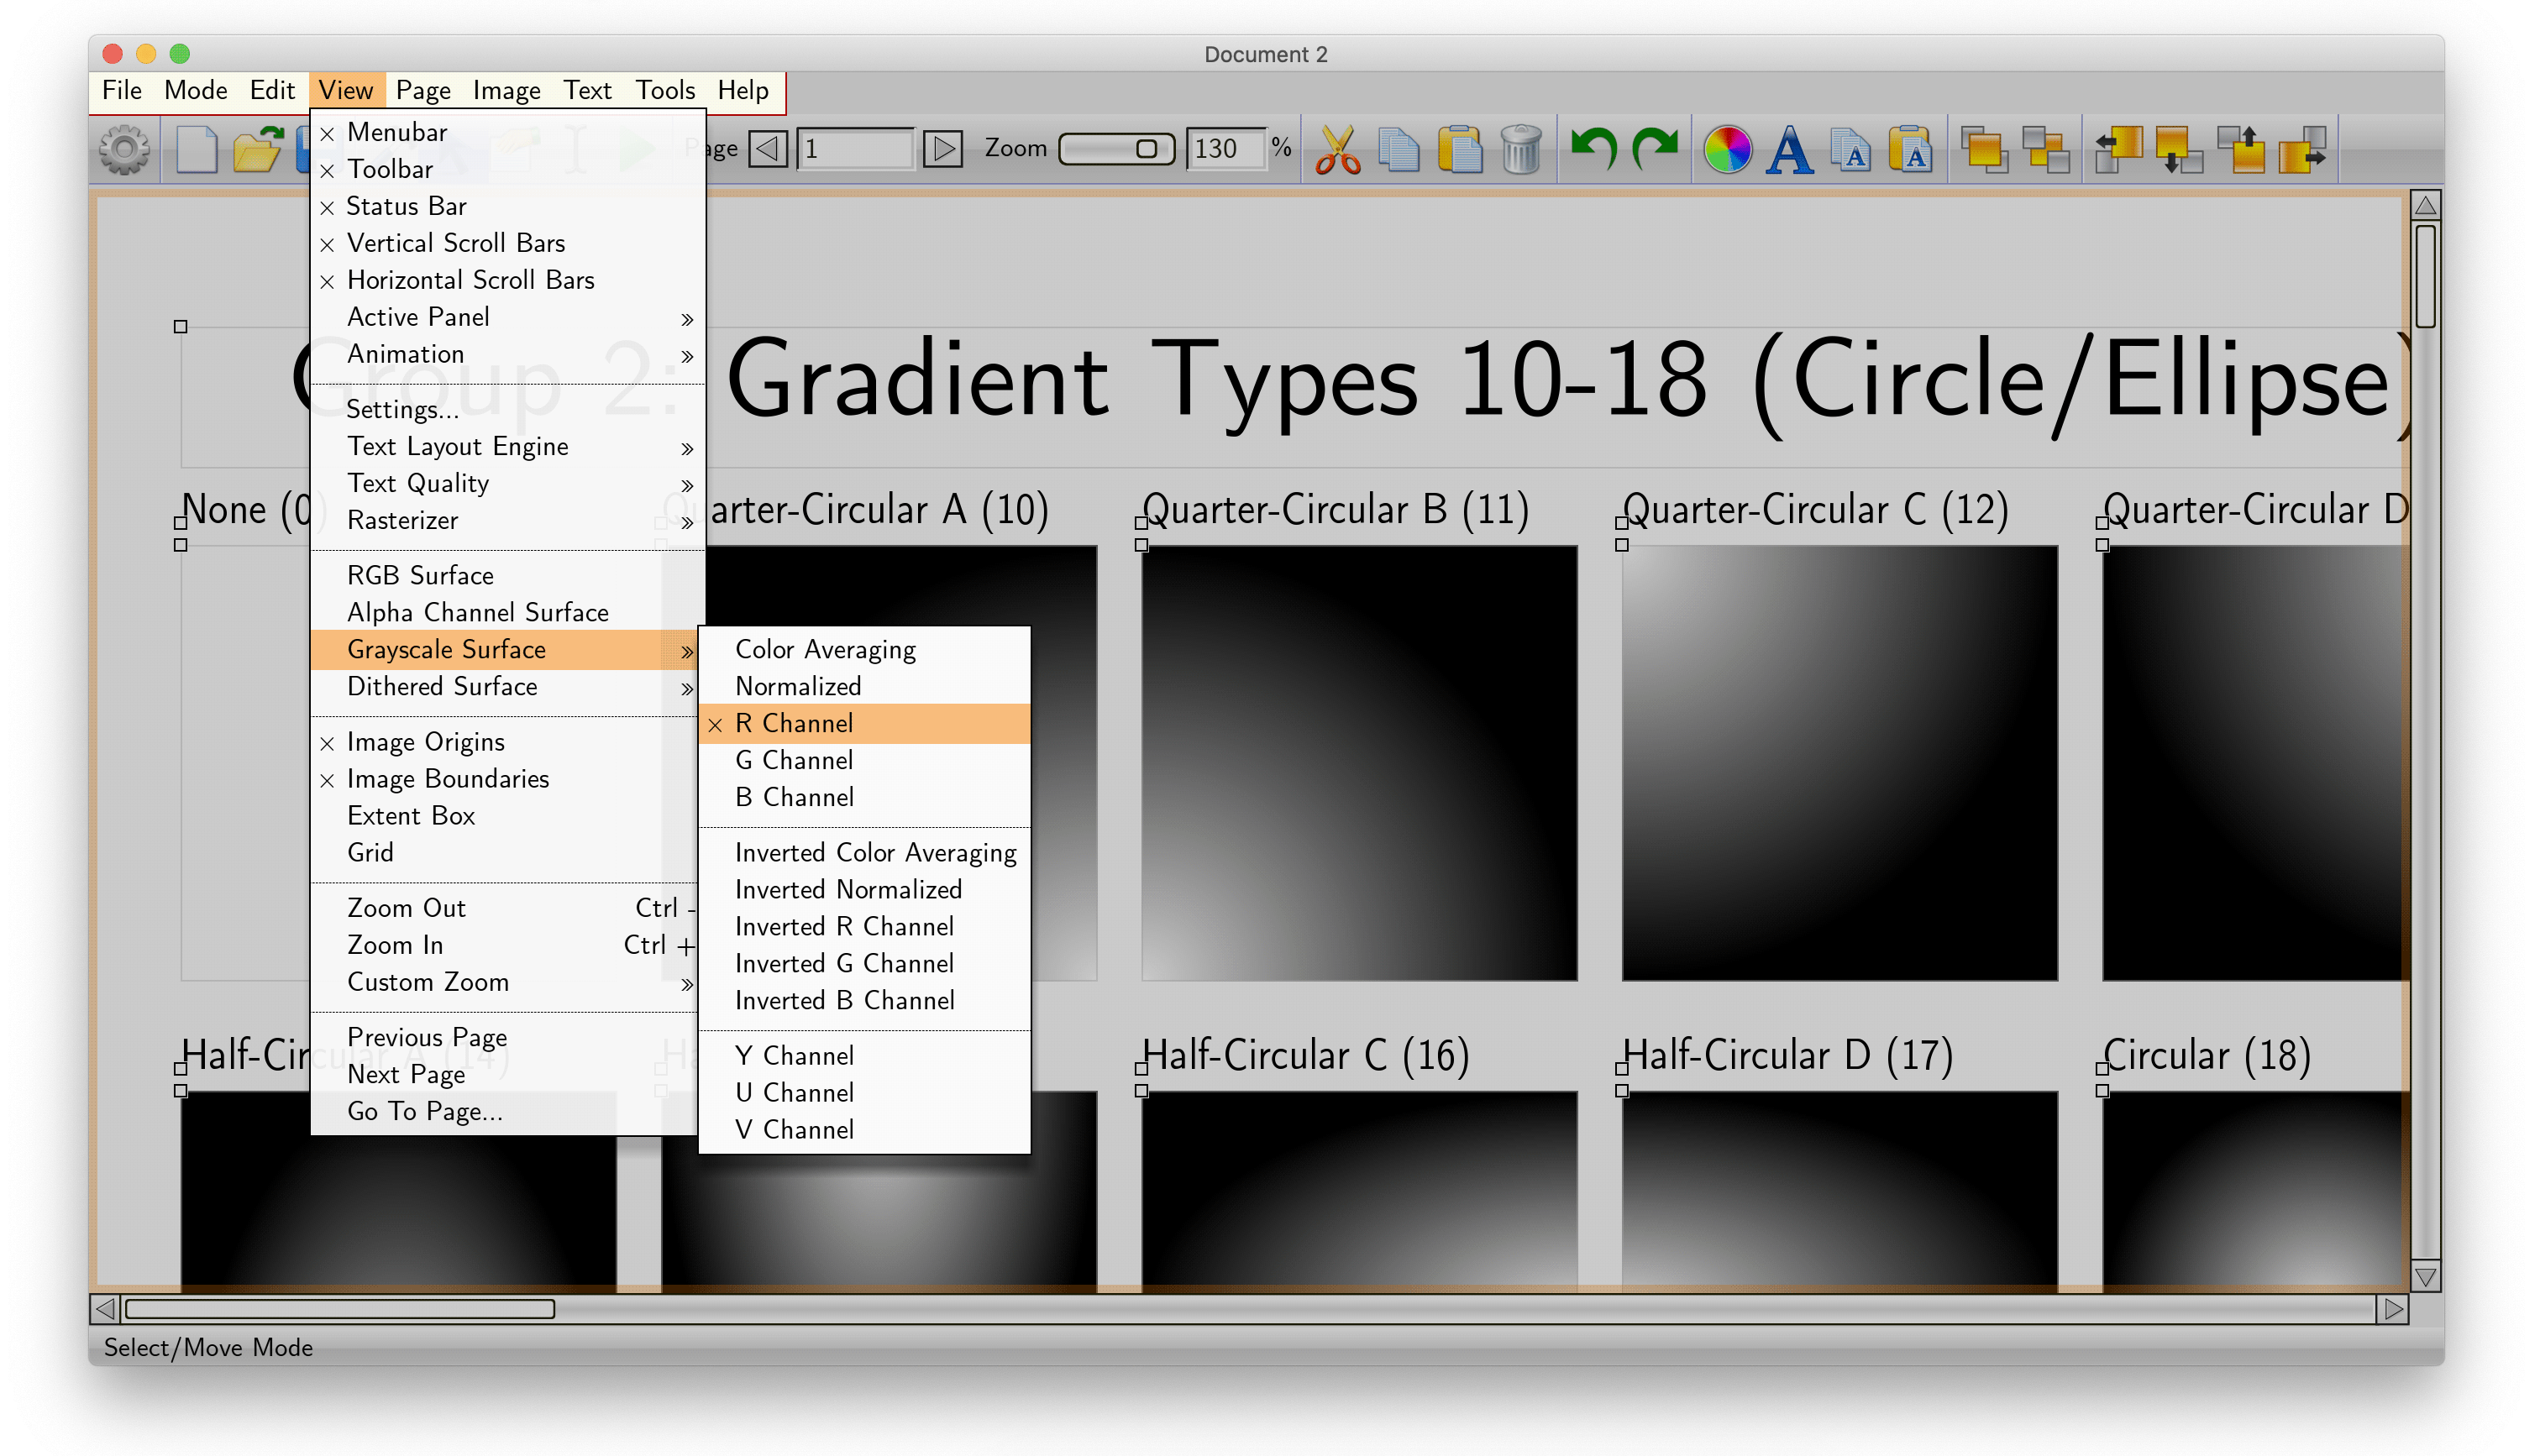Screen dimensions: 2540x1456
Task: Toggle Horizontal Scroll Bars option
Action: click(x=508, y=280)
